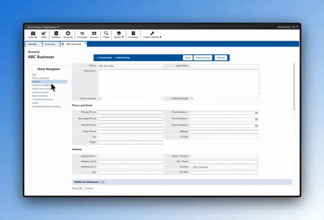The height and width of the screenshot is (220, 324).
Task: Go to Contacts in the toolbar
Action: click(x=56, y=35)
